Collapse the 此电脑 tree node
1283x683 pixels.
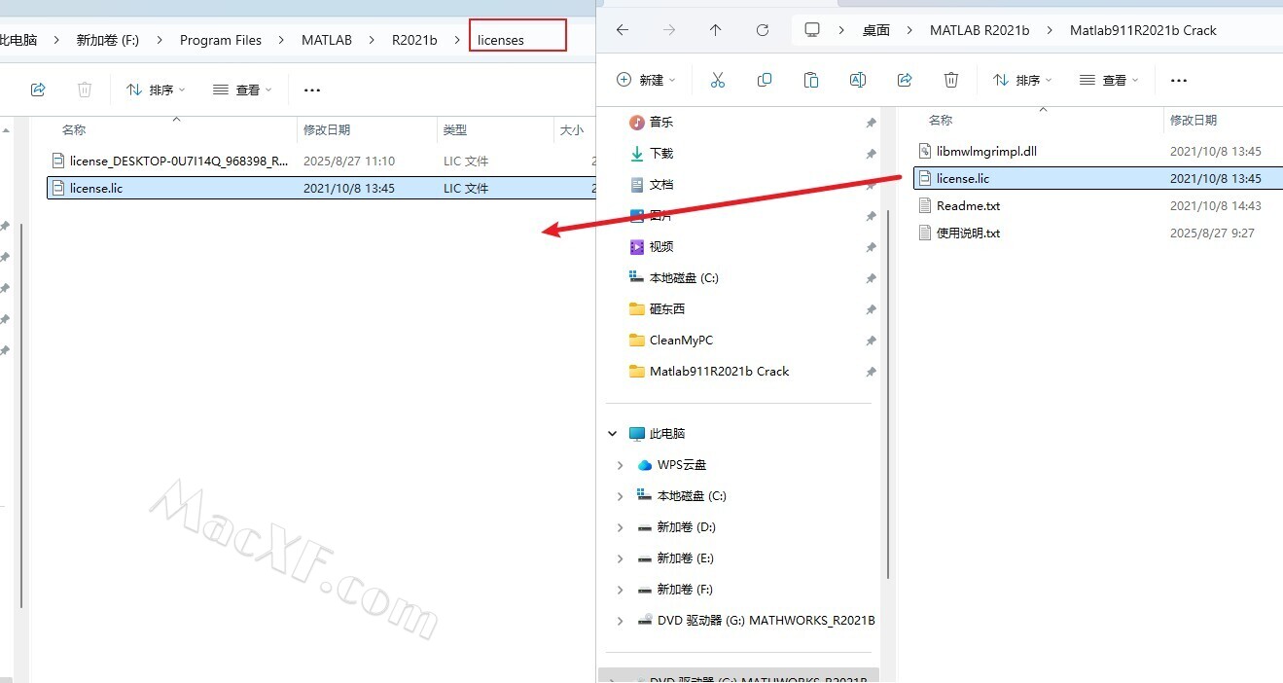coord(613,434)
